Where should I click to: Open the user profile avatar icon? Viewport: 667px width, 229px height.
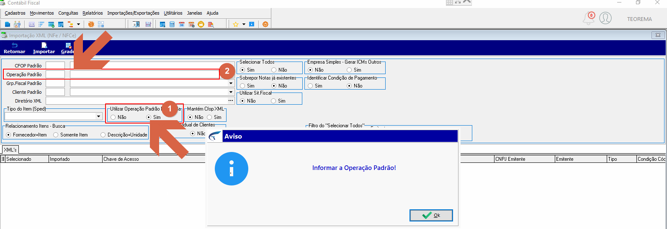(x=605, y=18)
